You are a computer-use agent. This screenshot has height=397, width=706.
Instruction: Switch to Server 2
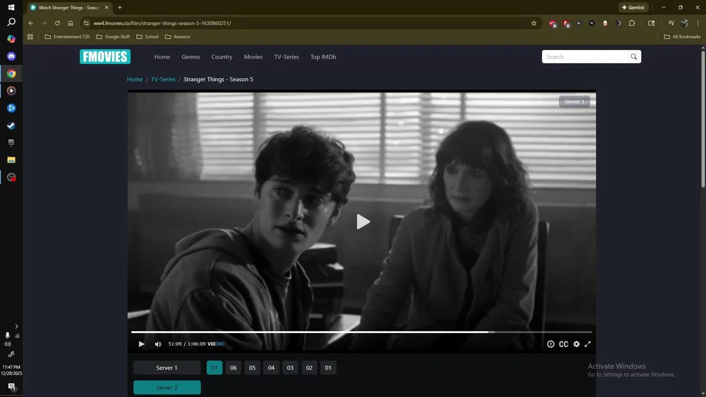[x=167, y=388]
